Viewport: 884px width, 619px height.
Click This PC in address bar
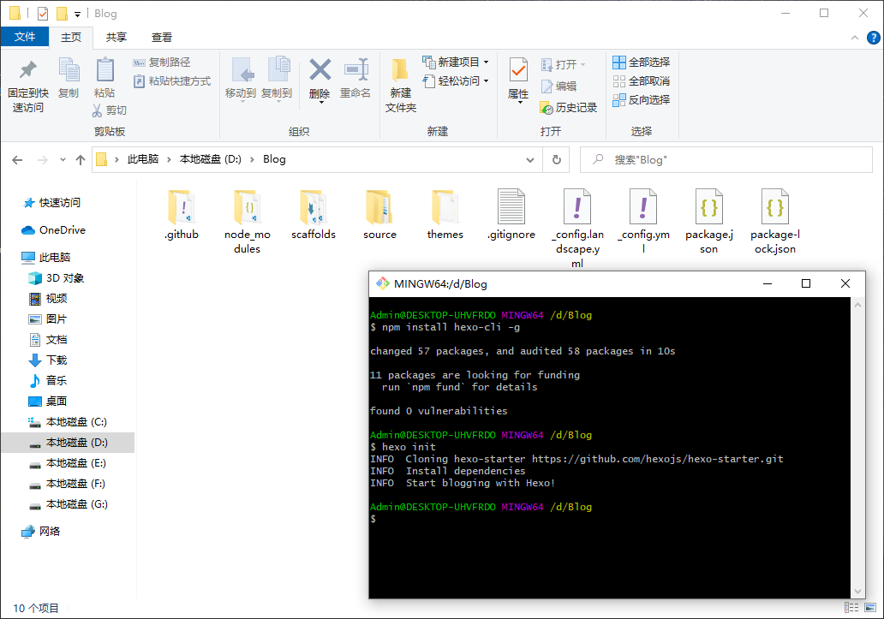tap(143, 159)
